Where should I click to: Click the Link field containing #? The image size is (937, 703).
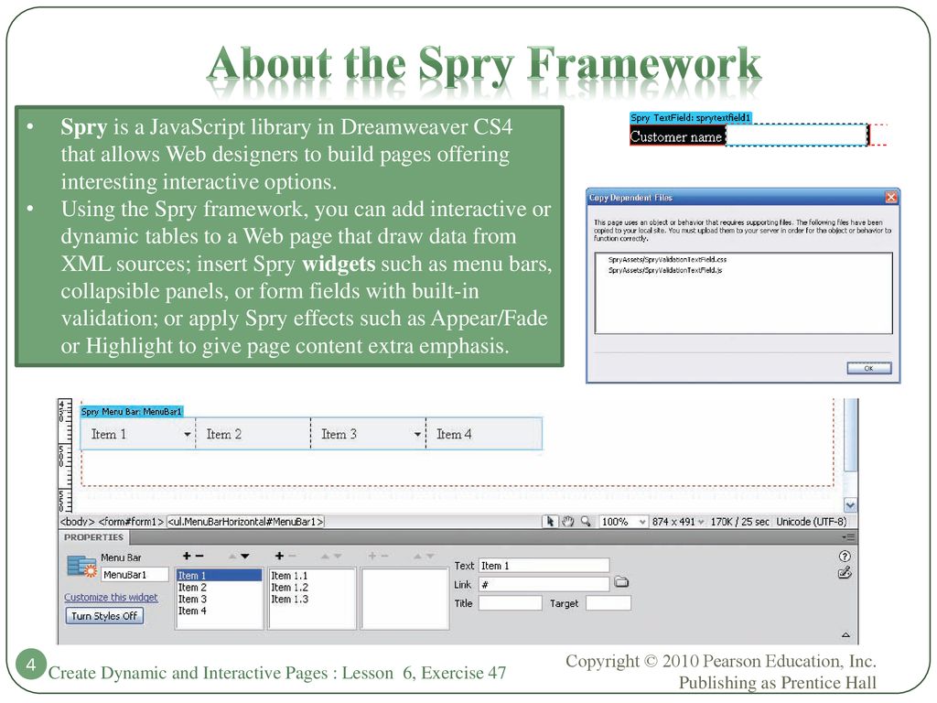(544, 584)
